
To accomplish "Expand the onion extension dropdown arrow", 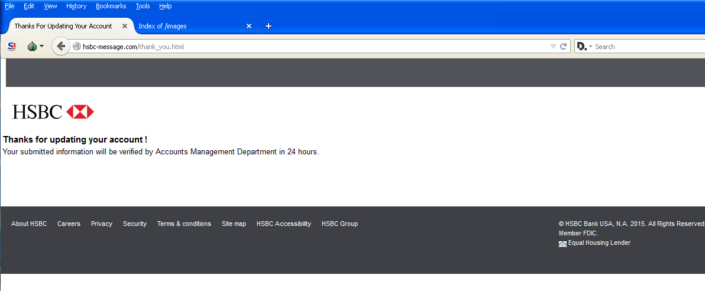I will (42, 46).
